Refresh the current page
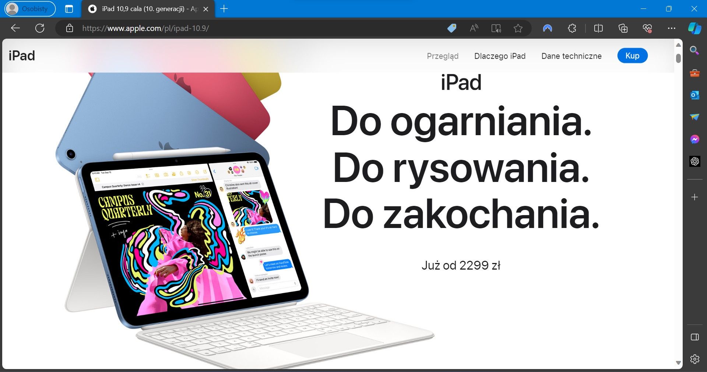The height and width of the screenshot is (372, 707). 40,28
